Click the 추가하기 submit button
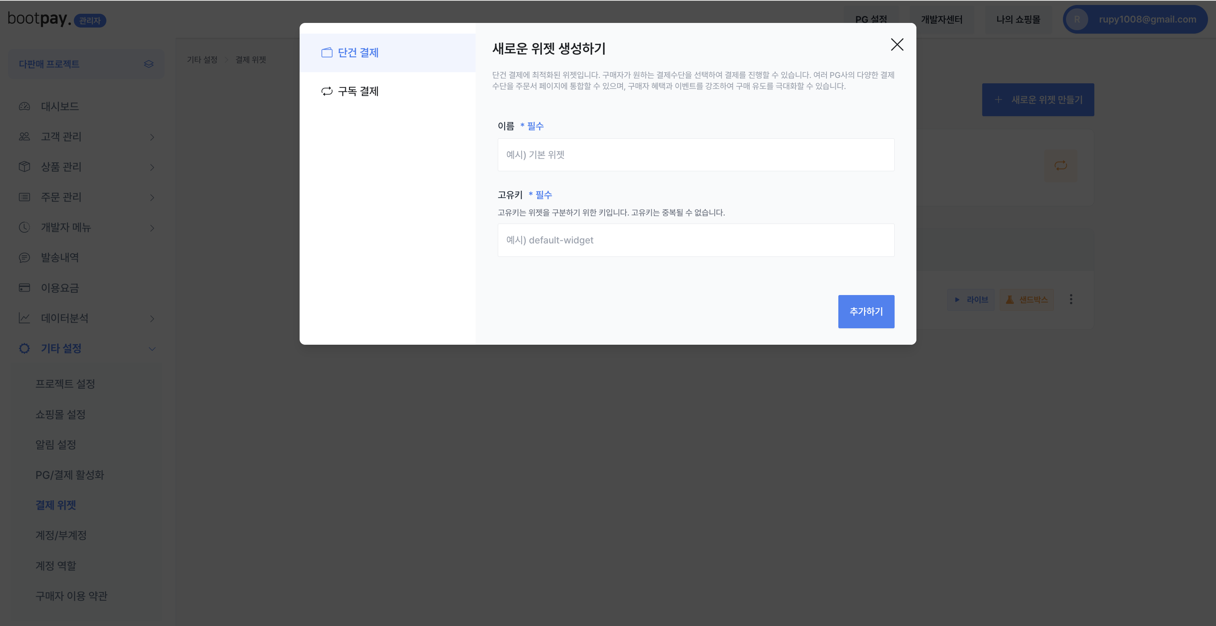This screenshot has height=626, width=1216. pyautogui.click(x=866, y=311)
